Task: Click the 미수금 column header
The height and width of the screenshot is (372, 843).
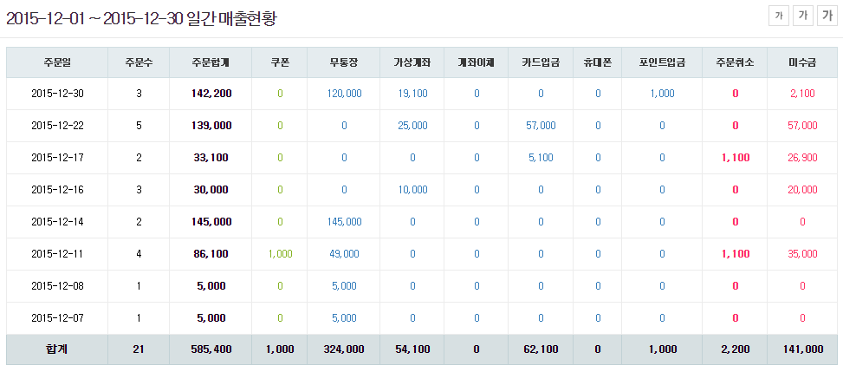Action: tap(802, 62)
